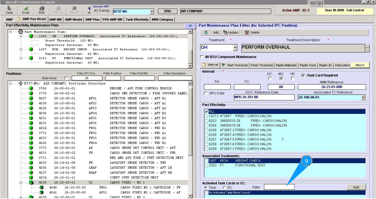Select green cube icon for position 3769

point(31,89)
